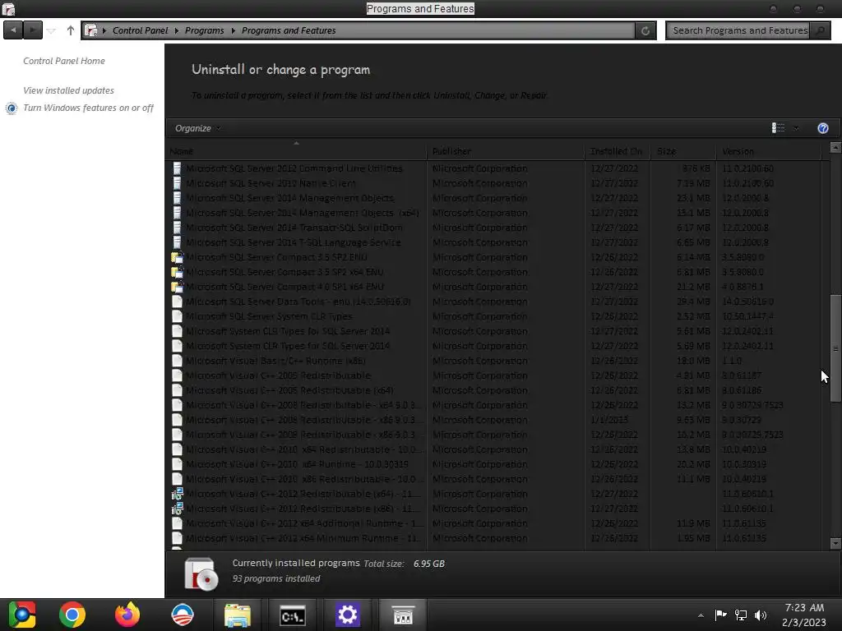Screen dimensions: 842x631
Task: Focus the Search Programs and Features box
Action: (739, 30)
